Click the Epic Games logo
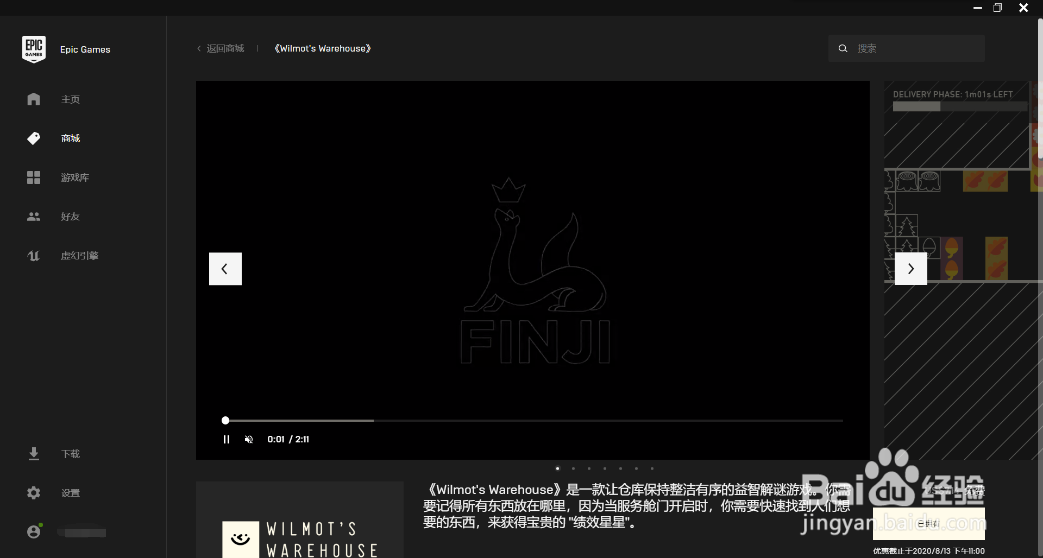1043x558 pixels. [34, 49]
